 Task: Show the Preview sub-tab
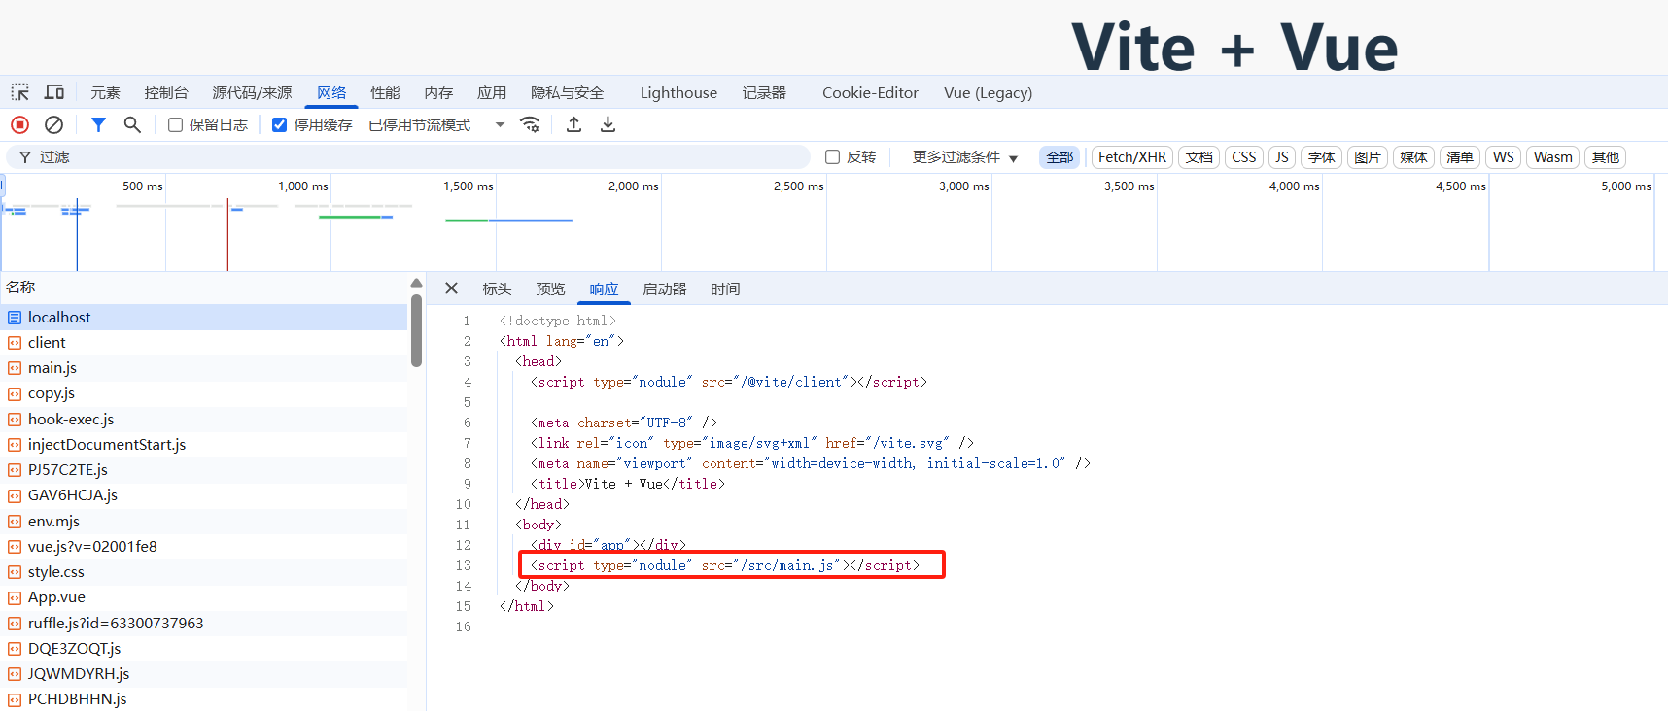click(550, 288)
